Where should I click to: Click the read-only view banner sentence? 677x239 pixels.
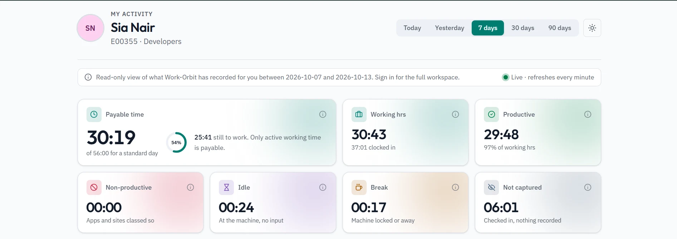point(278,77)
